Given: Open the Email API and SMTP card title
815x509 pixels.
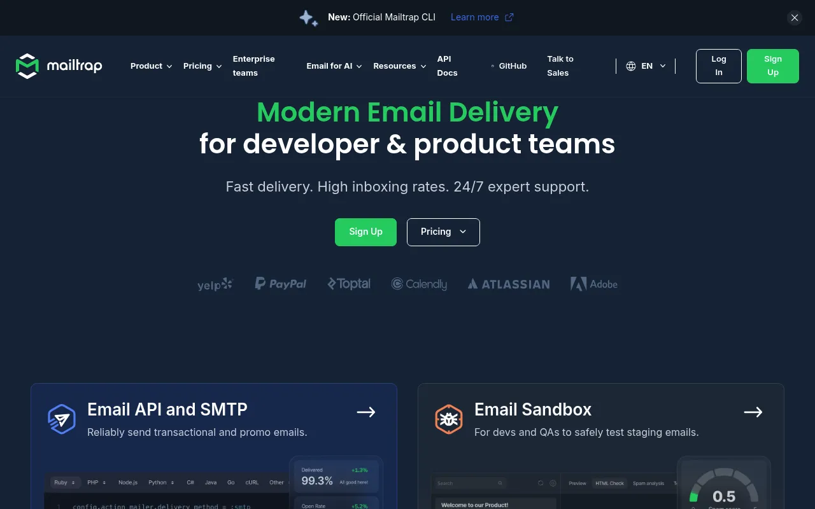Looking at the screenshot, I should click(x=167, y=410).
